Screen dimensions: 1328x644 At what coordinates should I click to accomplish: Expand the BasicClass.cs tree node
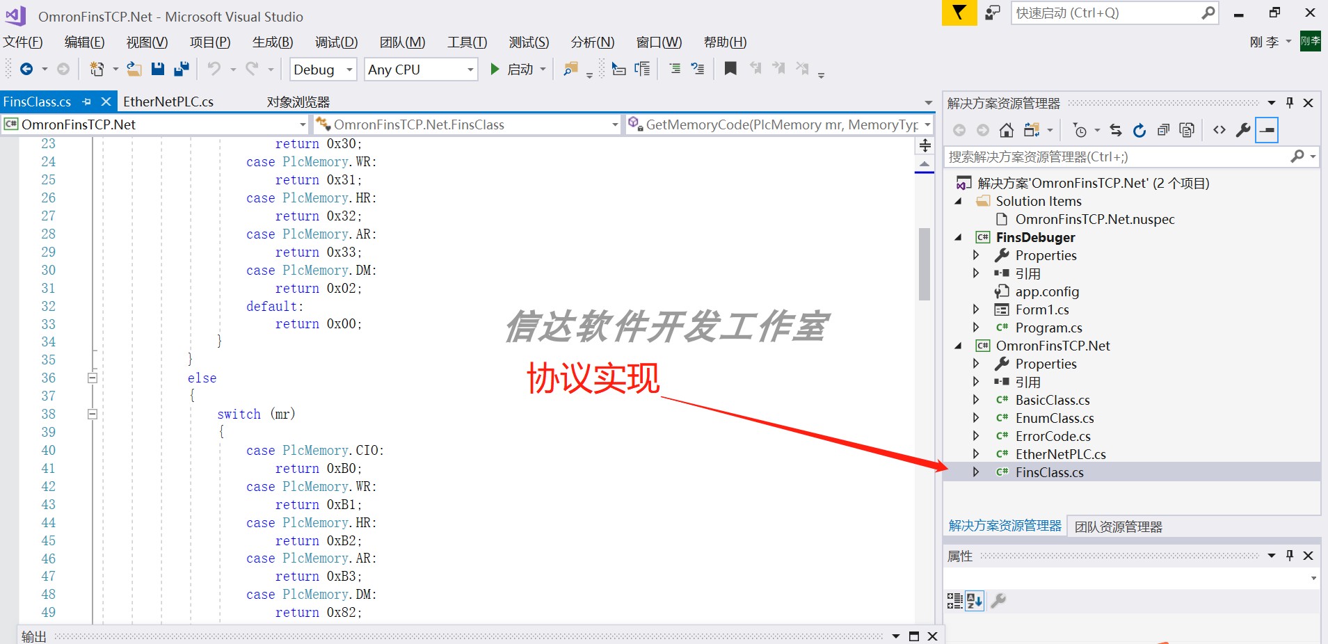click(x=976, y=400)
